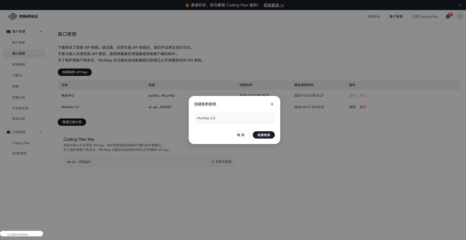
Task: Click the 最近调用时间 column header
Action: (304, 85)
